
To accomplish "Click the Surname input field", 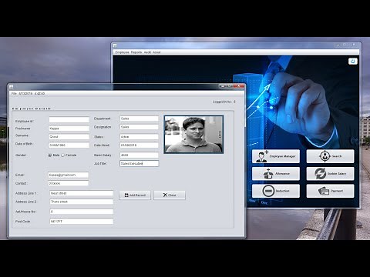I will 69,137.
